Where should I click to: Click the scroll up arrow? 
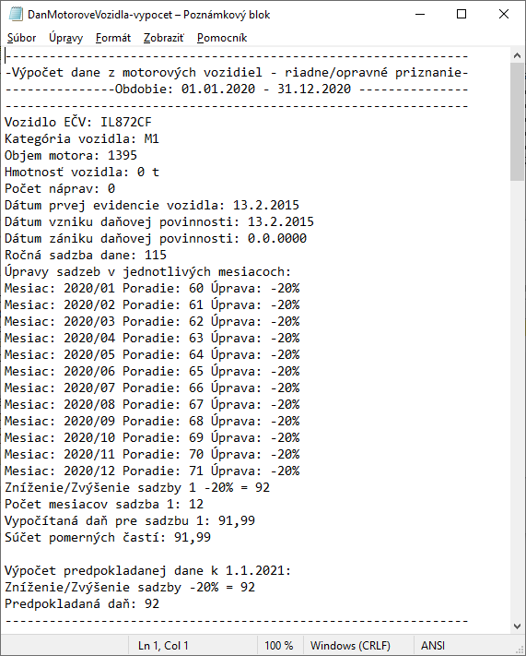click(x=517, y=55)
